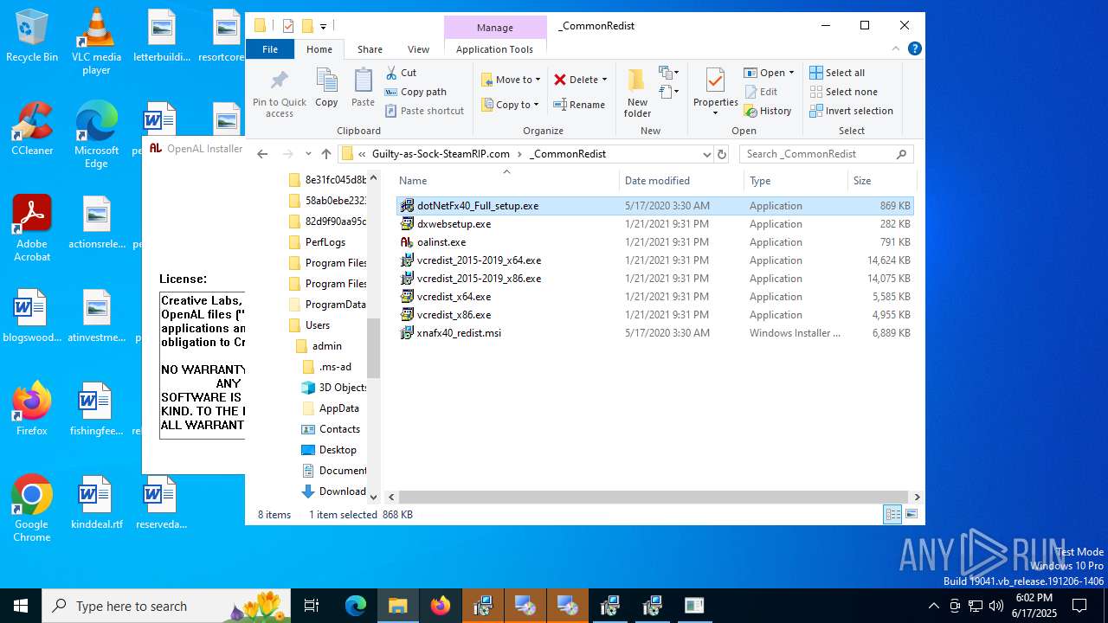Switch to large icons view button
The image size is (1108, 623).
click(911, 515)
